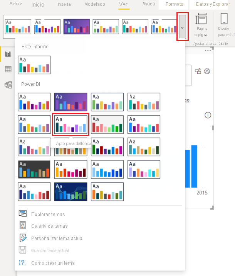The image size is (235, 276).
Task: Click the tallest blue bar in chart
Action: [194, 166]
